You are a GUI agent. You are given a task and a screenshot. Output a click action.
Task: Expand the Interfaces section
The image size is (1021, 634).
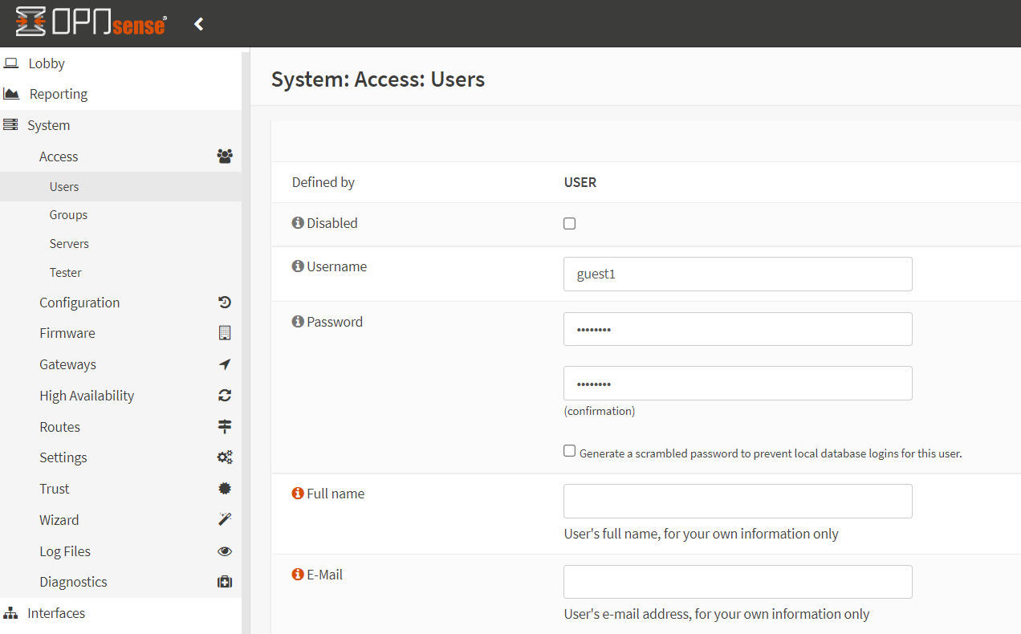pos(56,612)
